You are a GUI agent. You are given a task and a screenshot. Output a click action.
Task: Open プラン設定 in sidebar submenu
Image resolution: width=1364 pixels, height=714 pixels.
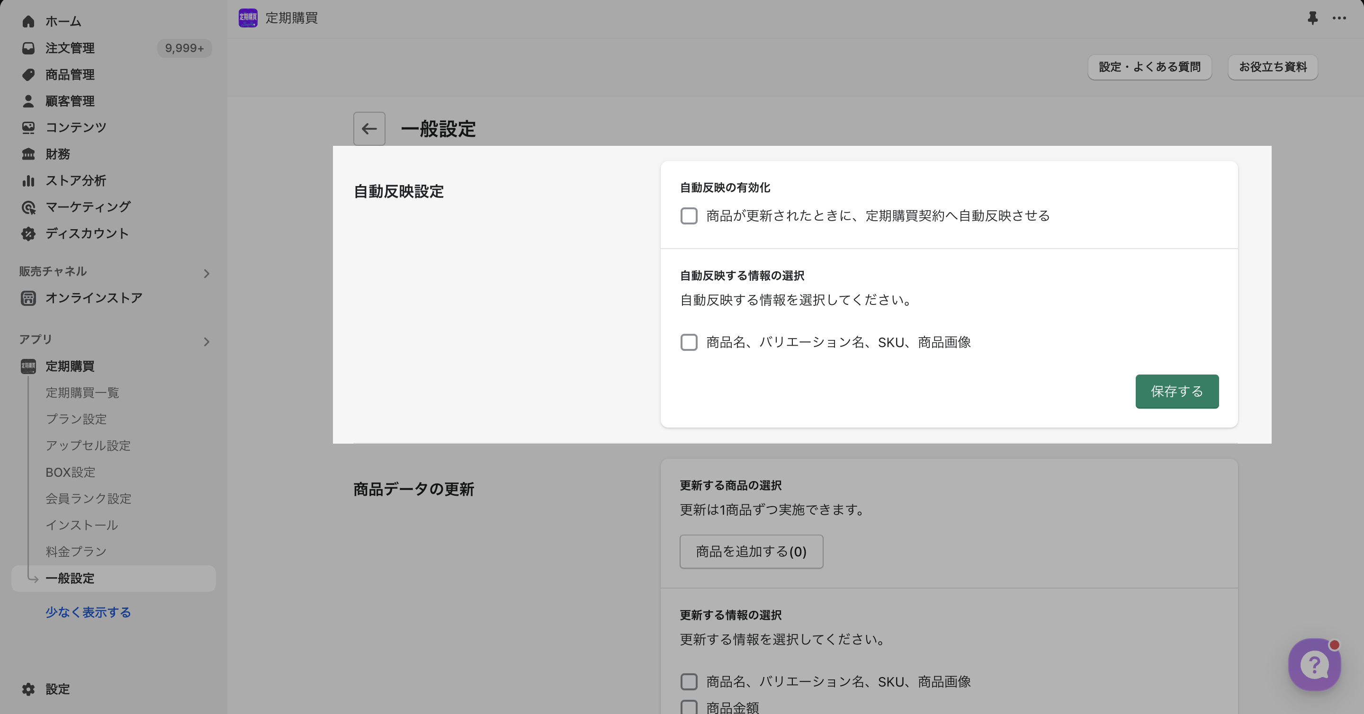coord(76,419)
